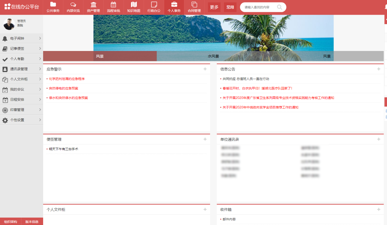Open the 个性设置 gear menu
Viewport: 387px width, 225px height.
point(21,120)
